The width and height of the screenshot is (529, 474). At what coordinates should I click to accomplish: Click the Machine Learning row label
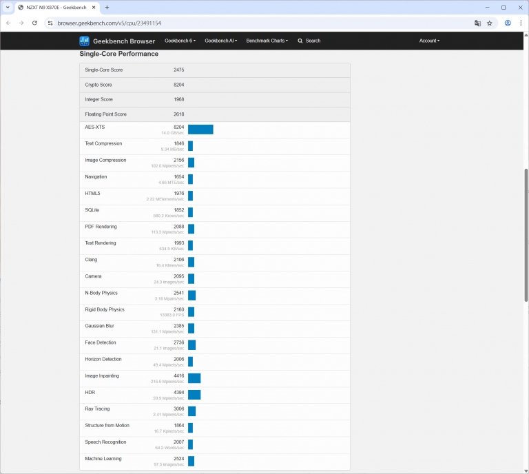point(103,458)
